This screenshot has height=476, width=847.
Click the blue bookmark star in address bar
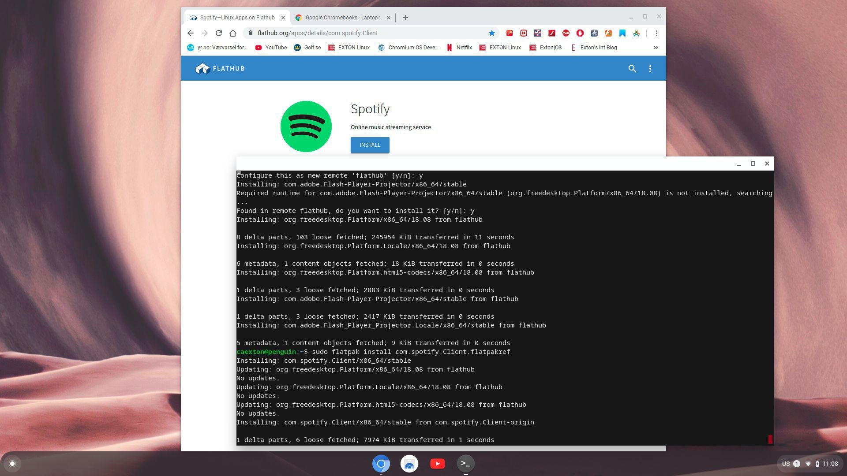coord(492,33)
